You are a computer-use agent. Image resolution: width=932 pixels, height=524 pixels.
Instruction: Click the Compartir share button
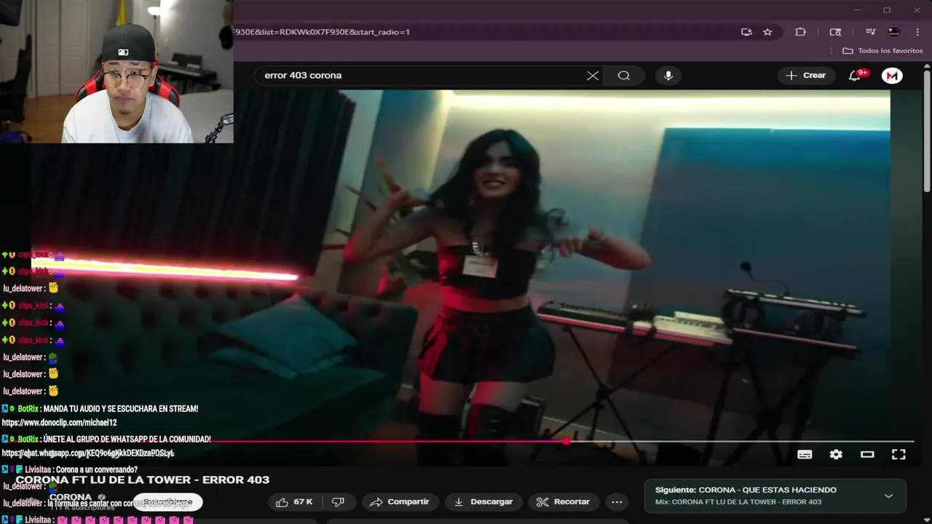(399, 502)
